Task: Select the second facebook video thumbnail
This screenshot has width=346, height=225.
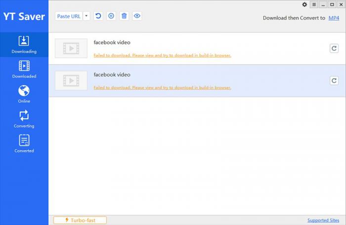Action: [x=71, y=80]
